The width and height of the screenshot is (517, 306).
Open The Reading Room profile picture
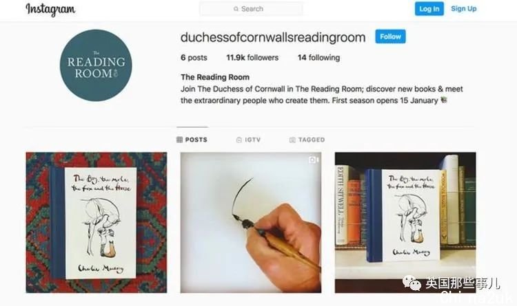pos(96,65)
